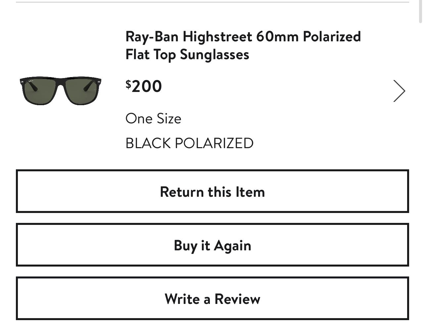Viewport: 425px width, 336px height.
Task: Open the Ray-Ban Highstreet product title link
Action: [x=243, y=45]
